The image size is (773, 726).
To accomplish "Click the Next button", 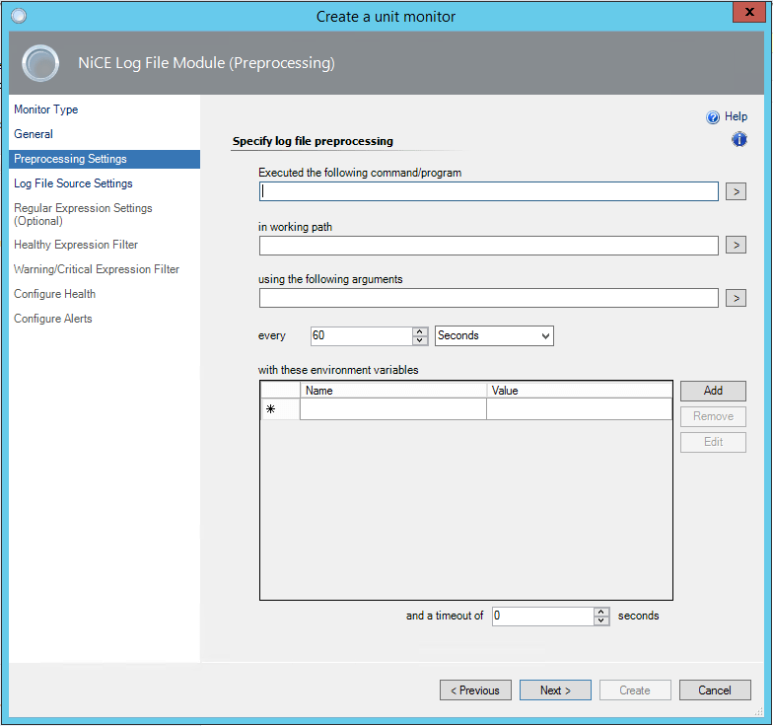I will pyautogui.click(x=555, y=690).
